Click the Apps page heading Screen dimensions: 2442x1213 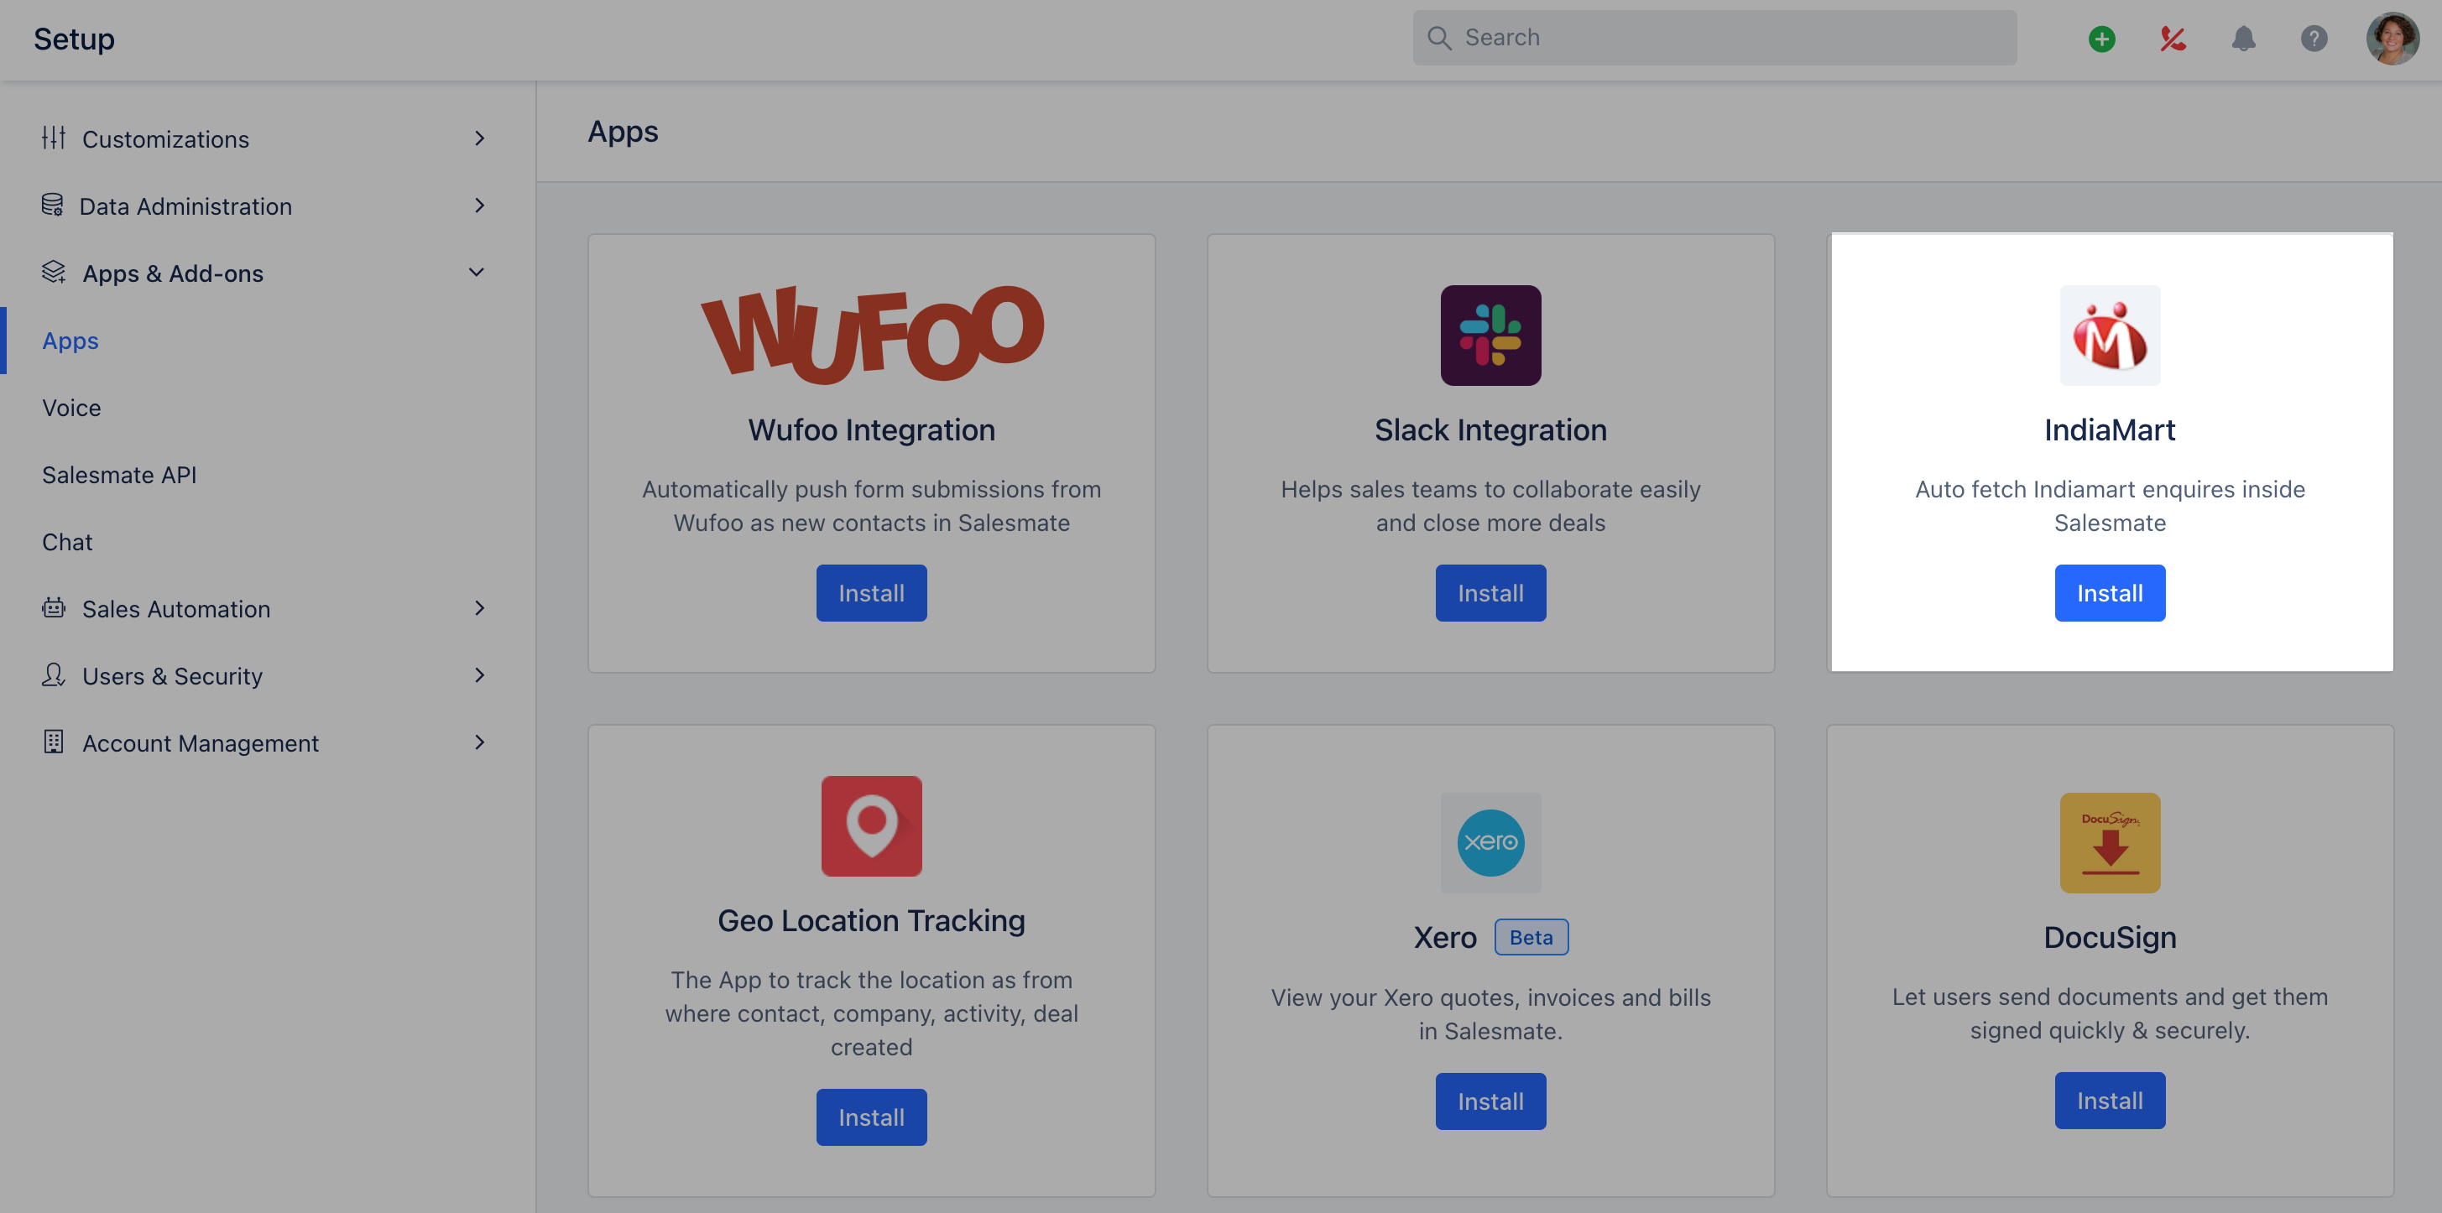tap(623, 132)
